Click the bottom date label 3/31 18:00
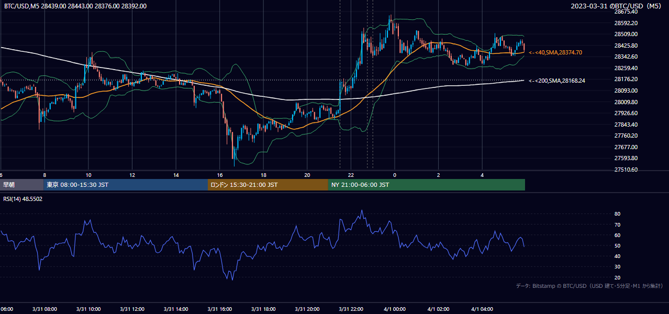The image size is (669, 314). point(263,309)
